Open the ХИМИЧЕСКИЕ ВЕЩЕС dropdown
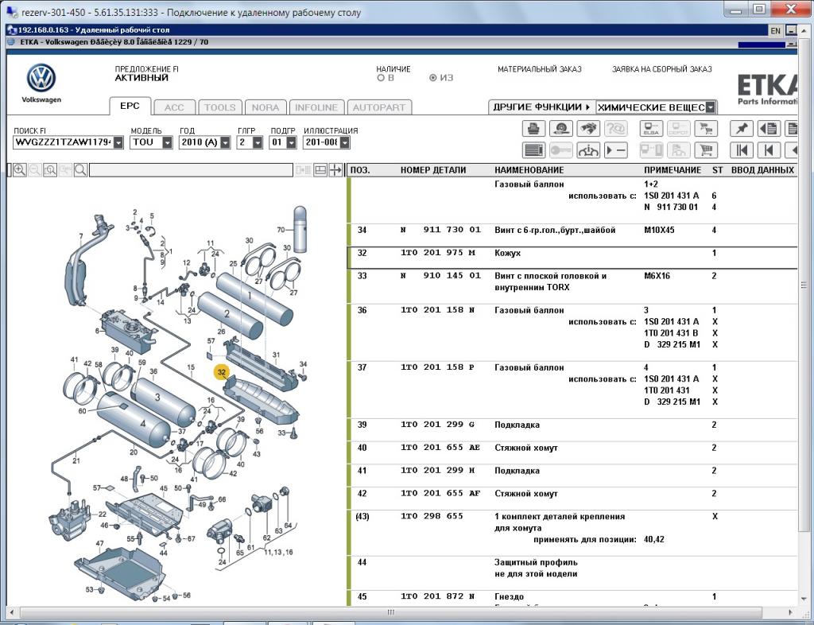 point(711,107)
